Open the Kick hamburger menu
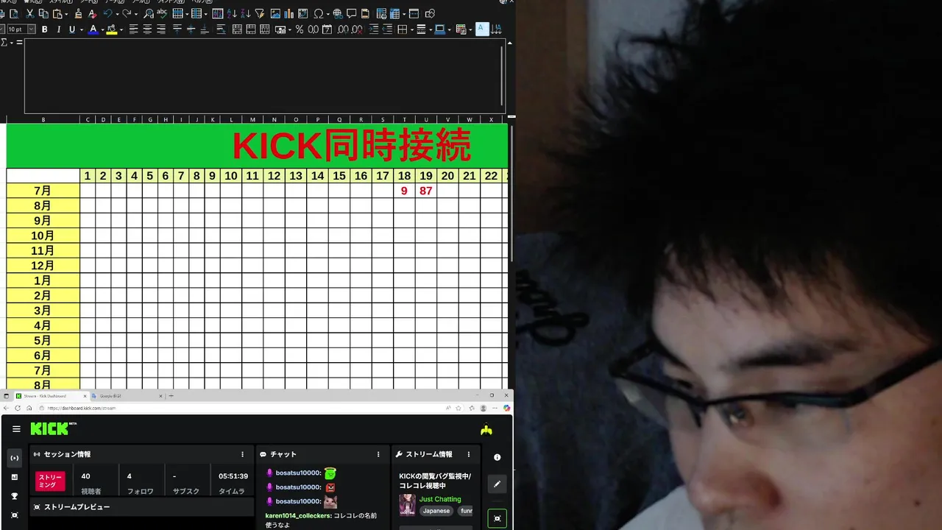This screenshot has height=530, width=942. (16, 429)
